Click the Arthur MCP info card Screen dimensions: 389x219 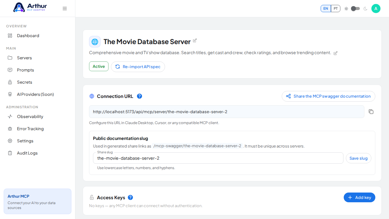[x=38, y=201]
